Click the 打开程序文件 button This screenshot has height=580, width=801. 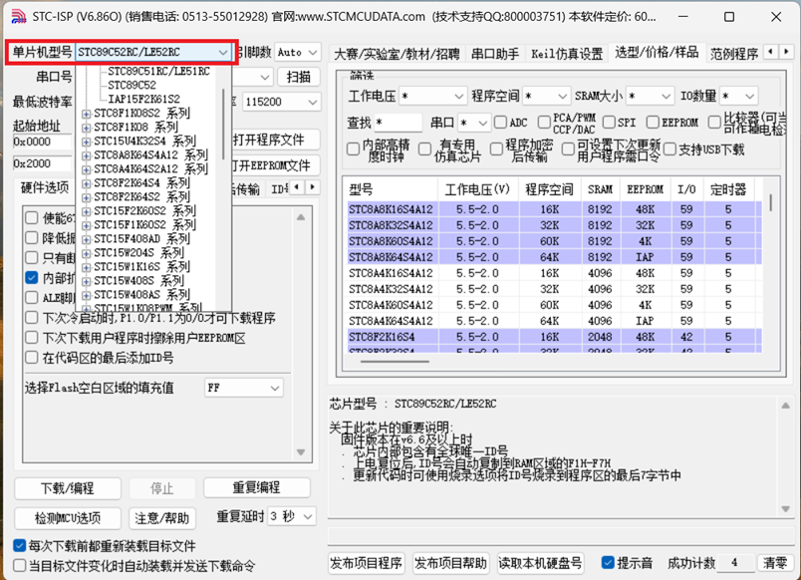pyautogui.click(x=268, y=139)
